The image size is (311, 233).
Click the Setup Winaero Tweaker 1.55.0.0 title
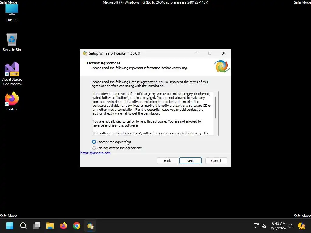click(x=114, y=53)
